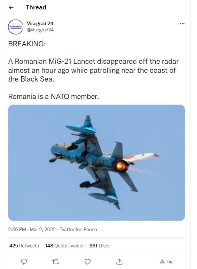The height and width of the screenshot is (269, 197).
Task: Click the Tip triangle icon
Action: (162, 261)
